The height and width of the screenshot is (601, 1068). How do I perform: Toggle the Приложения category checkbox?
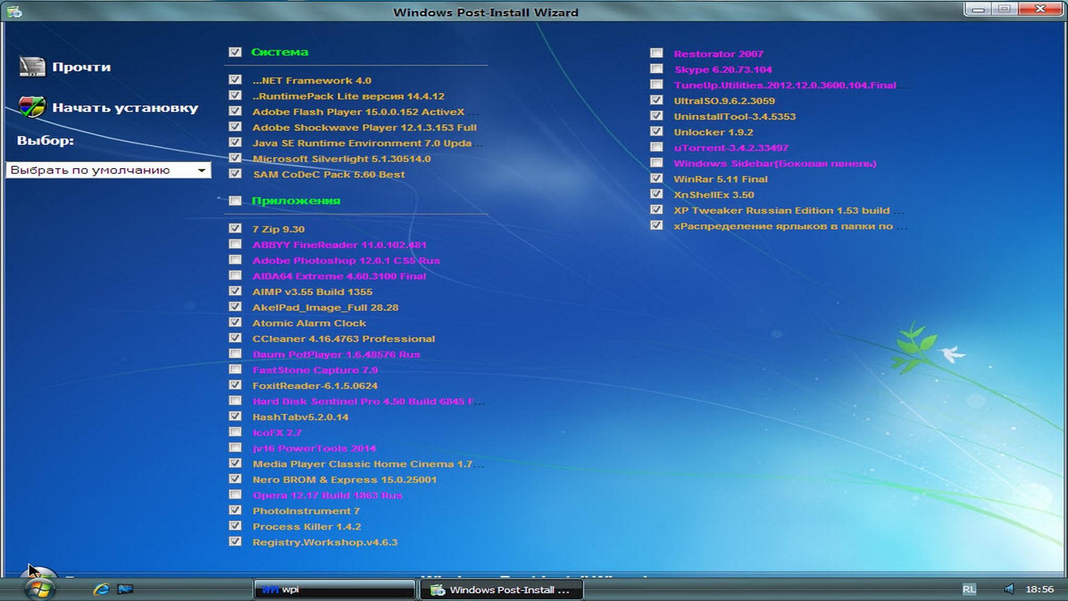[235, 201]
